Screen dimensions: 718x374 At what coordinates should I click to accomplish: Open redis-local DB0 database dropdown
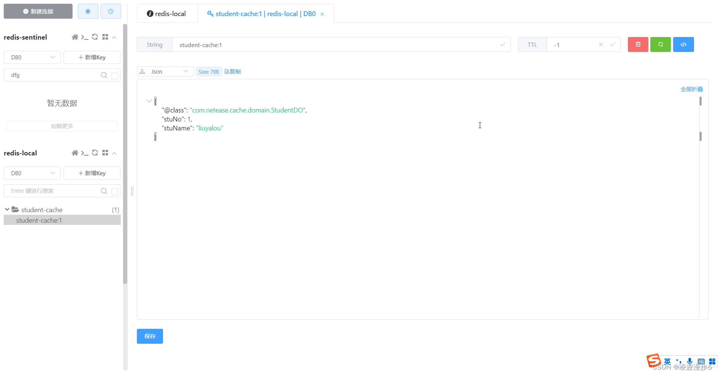pos(32,173)
